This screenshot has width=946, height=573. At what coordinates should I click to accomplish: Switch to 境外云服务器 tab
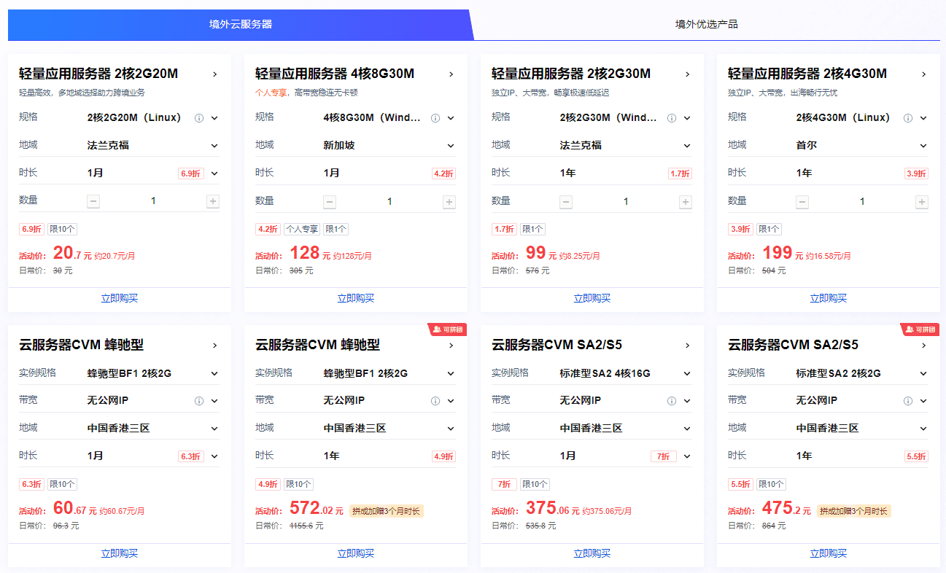coord(241,24)
